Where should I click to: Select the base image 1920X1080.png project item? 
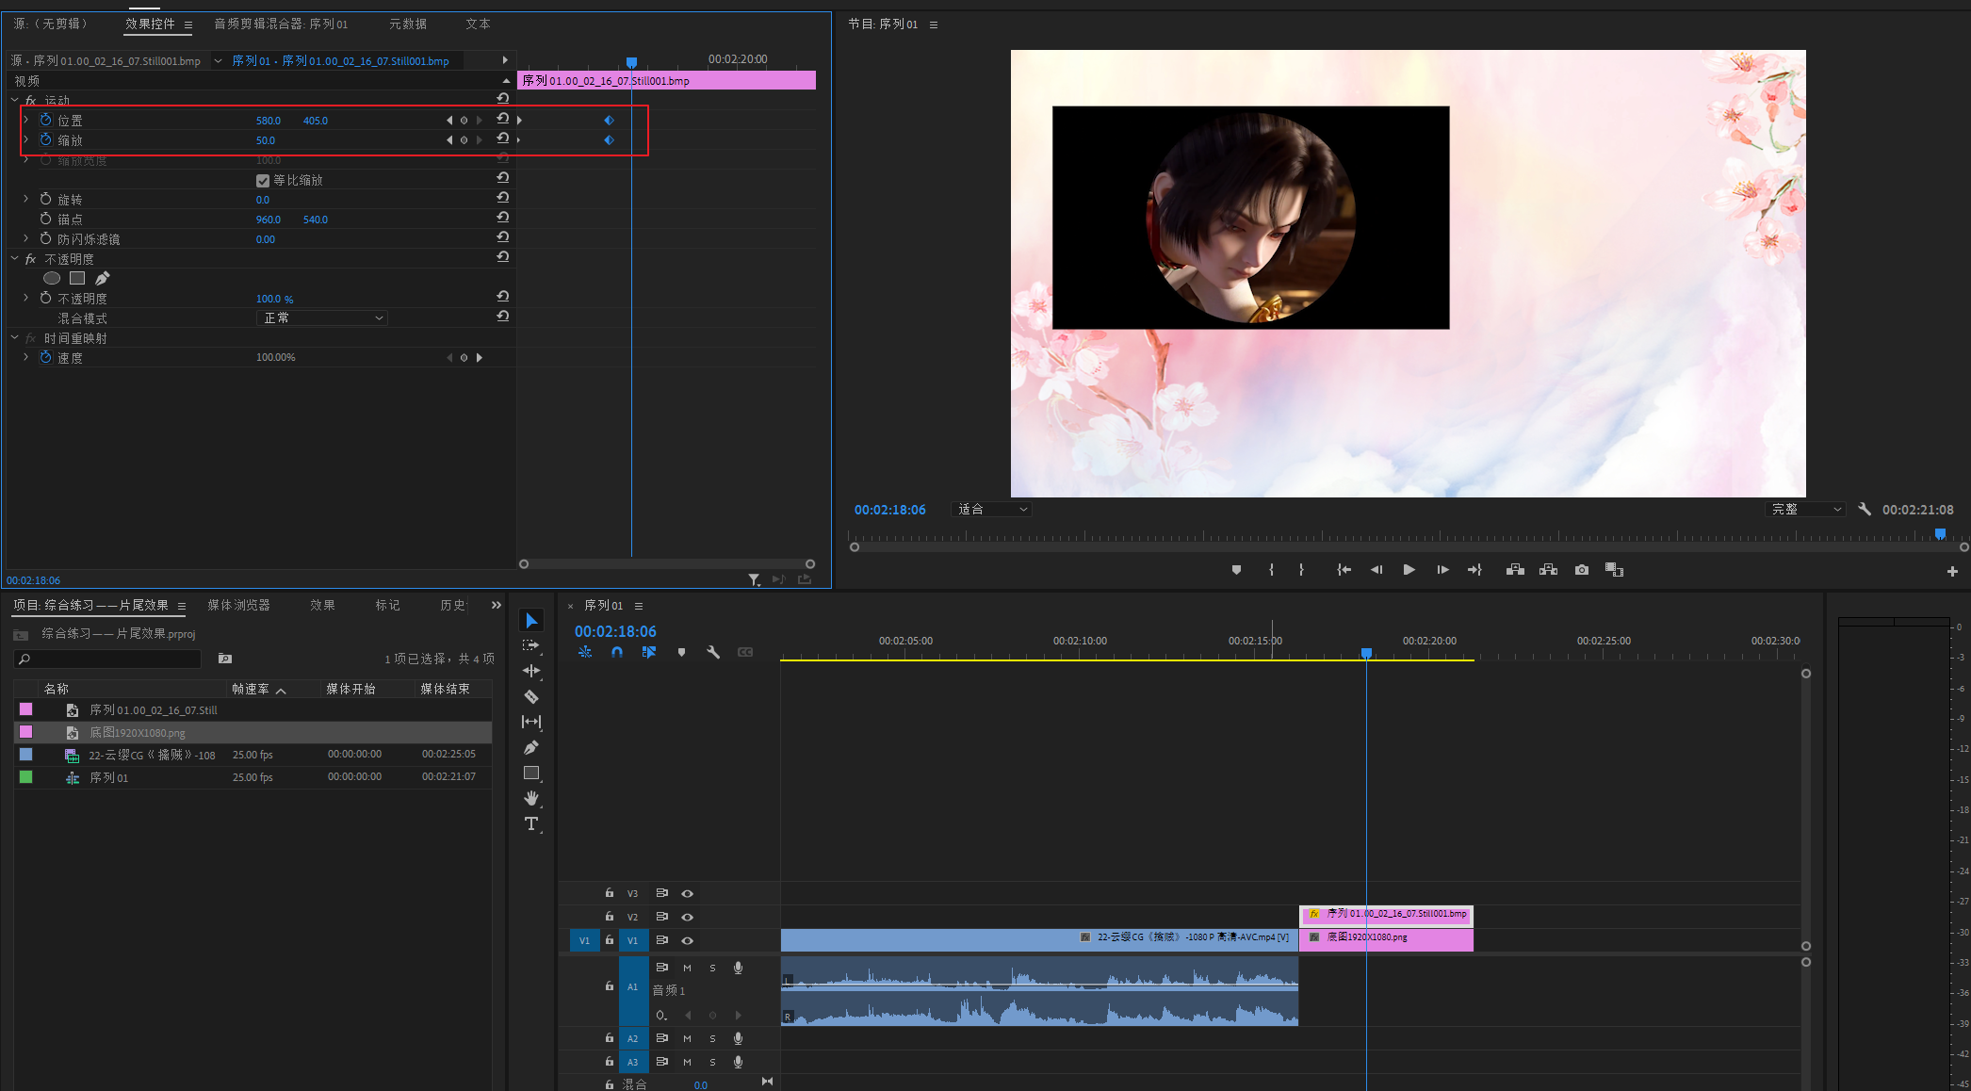coord(138,732)
